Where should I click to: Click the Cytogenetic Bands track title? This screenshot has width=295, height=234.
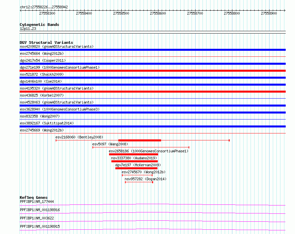coord(39,25)
